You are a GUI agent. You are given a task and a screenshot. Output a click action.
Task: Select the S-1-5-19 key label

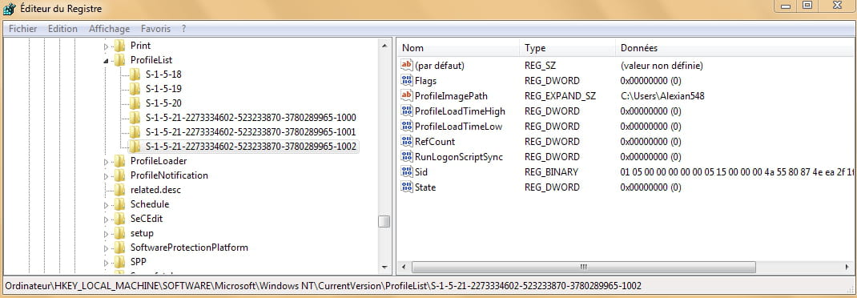click(x=163, y=89)
